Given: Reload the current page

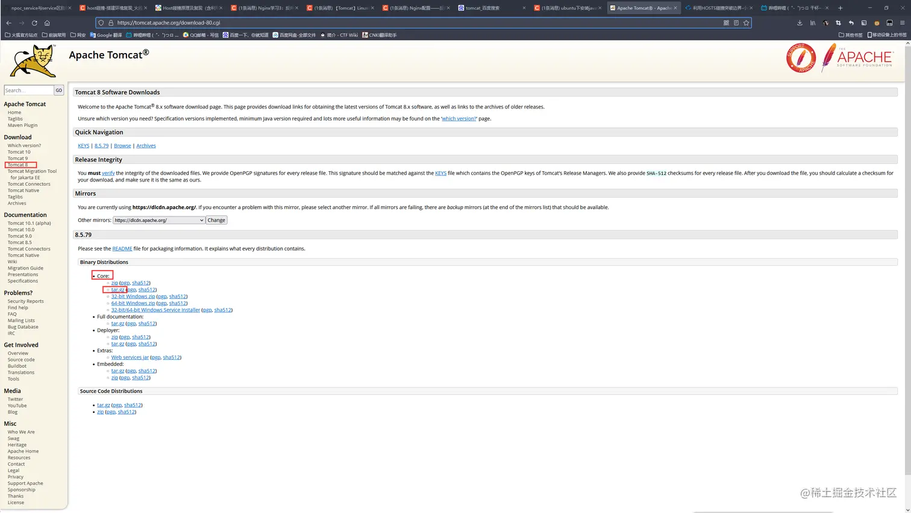Looking at the screenshot, I should pos(34,23).
